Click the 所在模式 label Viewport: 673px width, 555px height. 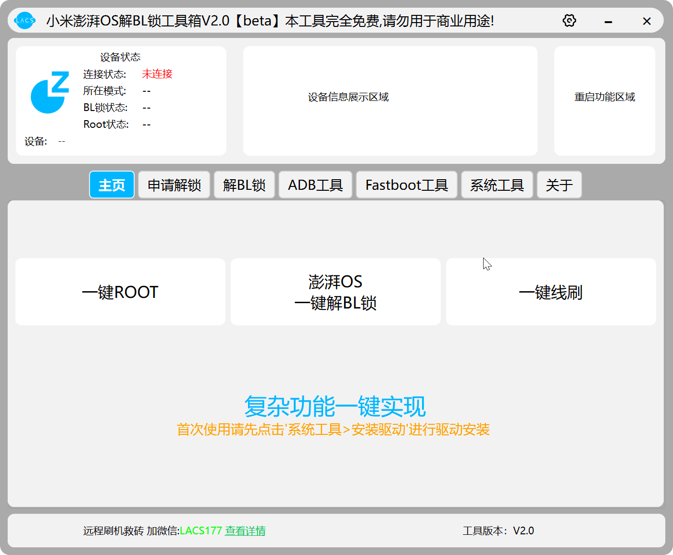click(105, 91)
